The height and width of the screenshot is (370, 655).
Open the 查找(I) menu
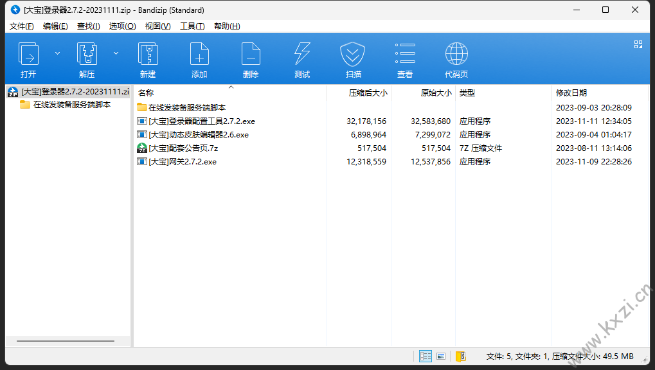[x=88, y=26]
